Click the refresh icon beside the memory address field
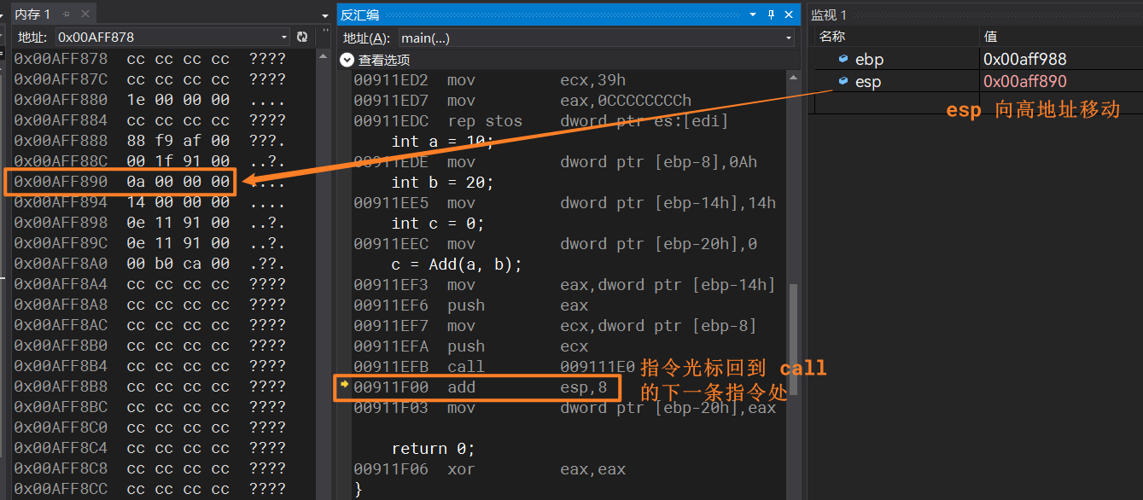 coord(302,37)
